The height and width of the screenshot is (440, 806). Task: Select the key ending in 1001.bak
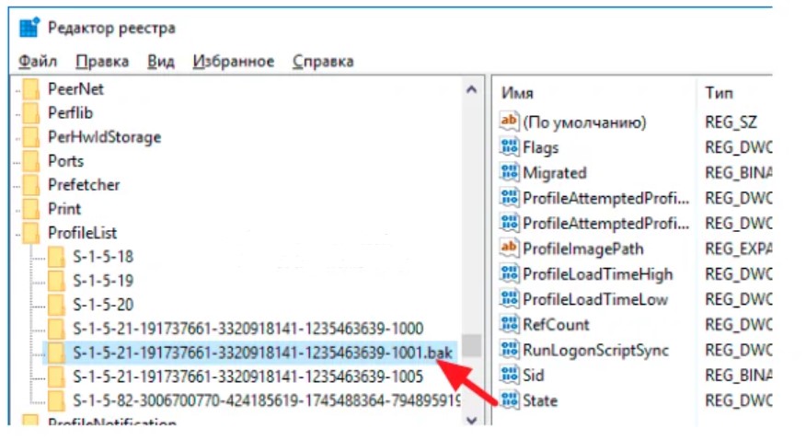coord(262,353)
